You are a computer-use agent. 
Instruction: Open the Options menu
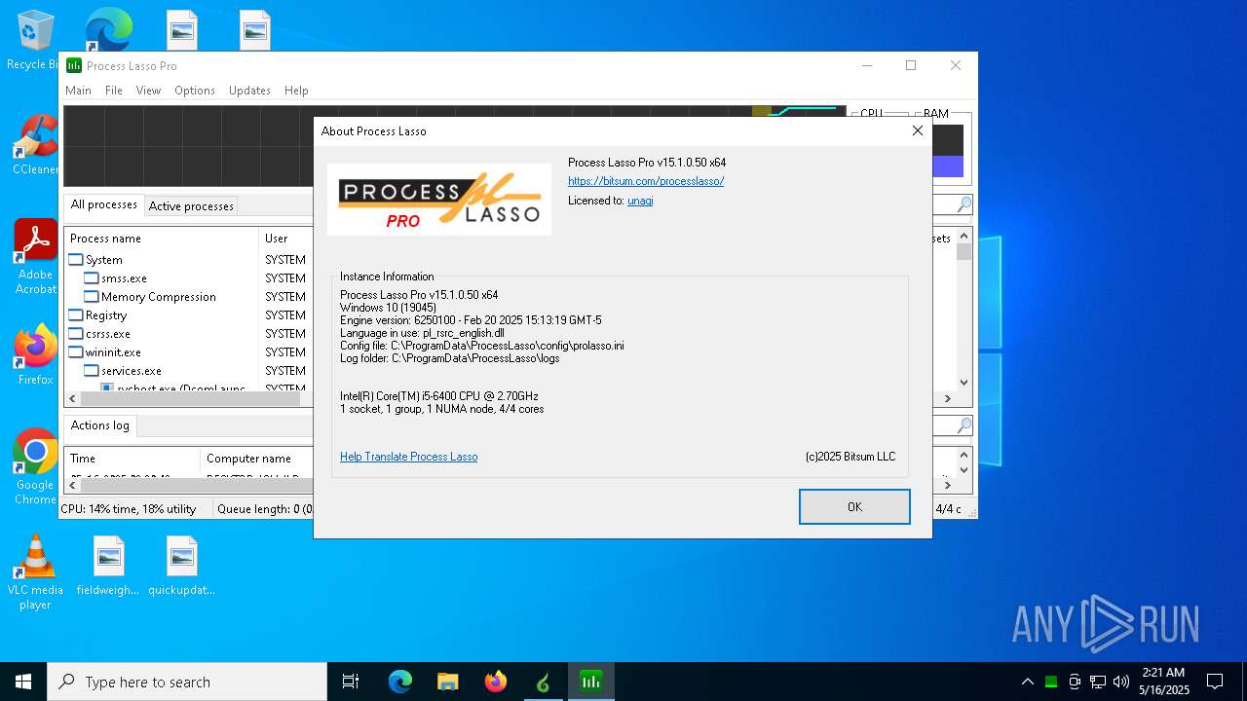(195, 91)
